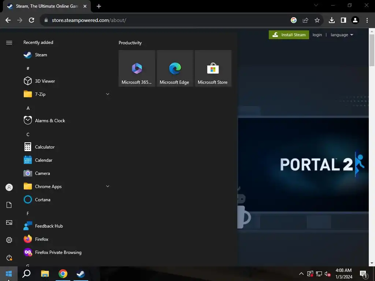Click the login link
Screen dimensions: 375x281
pyautogui.click(x=317, y=35)
